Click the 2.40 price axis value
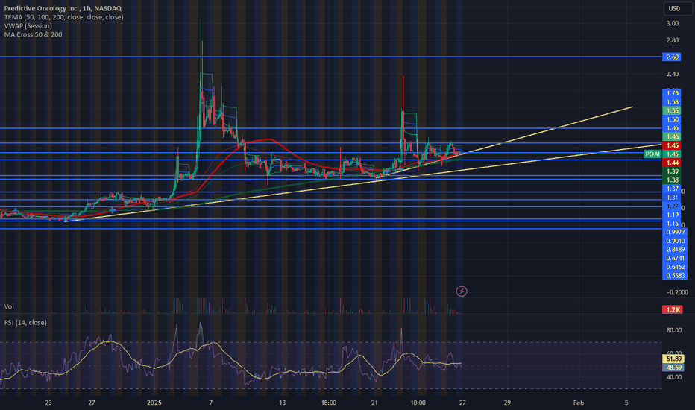This screenshot has width=695, height=410. pos(673,74)
